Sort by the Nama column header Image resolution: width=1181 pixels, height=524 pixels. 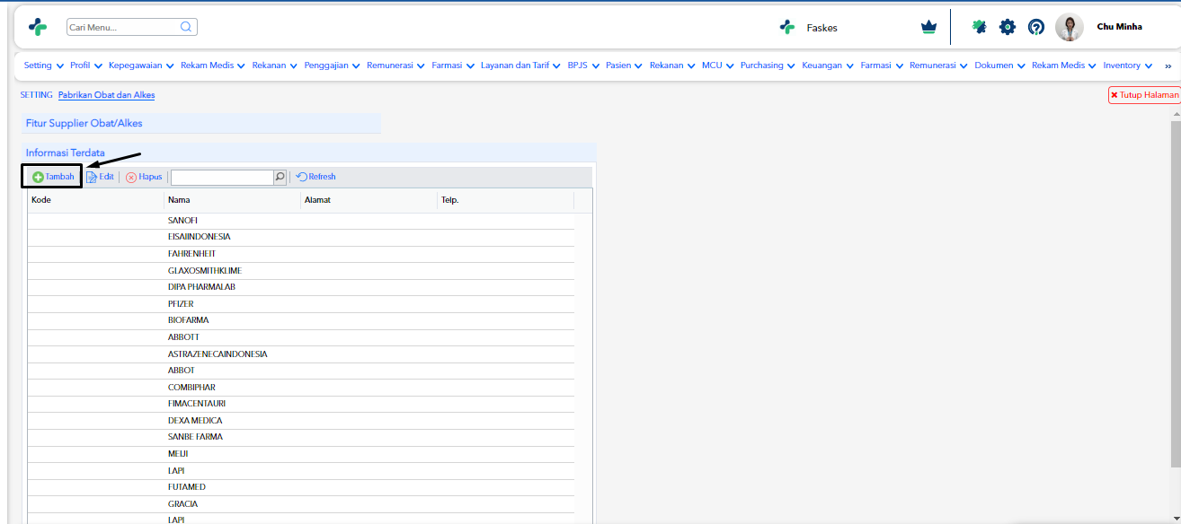233,200
